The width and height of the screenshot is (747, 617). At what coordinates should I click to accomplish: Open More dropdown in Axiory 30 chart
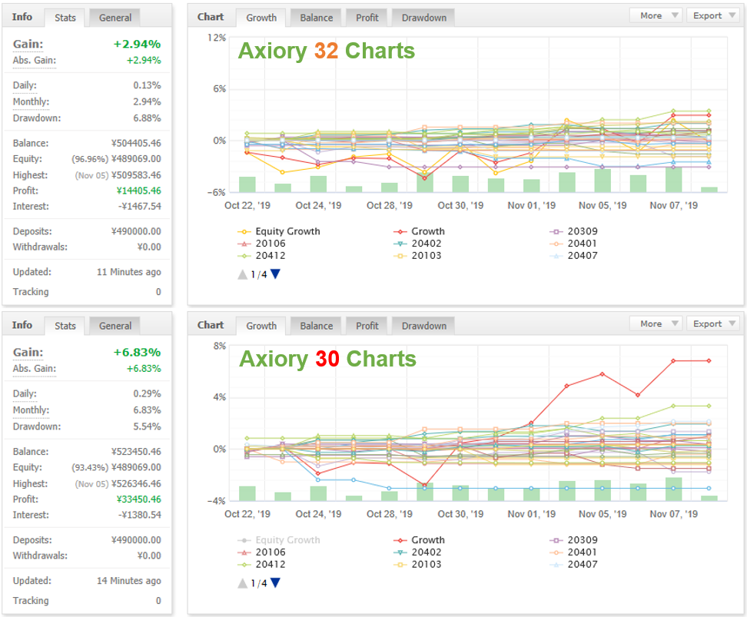click(656, 324)
